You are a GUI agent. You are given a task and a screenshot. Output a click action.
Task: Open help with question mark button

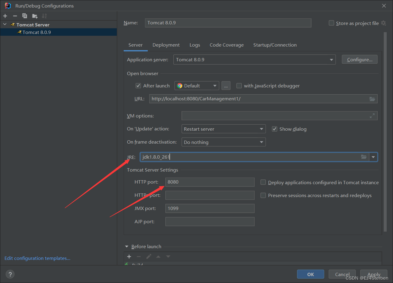tap(10, 274)
